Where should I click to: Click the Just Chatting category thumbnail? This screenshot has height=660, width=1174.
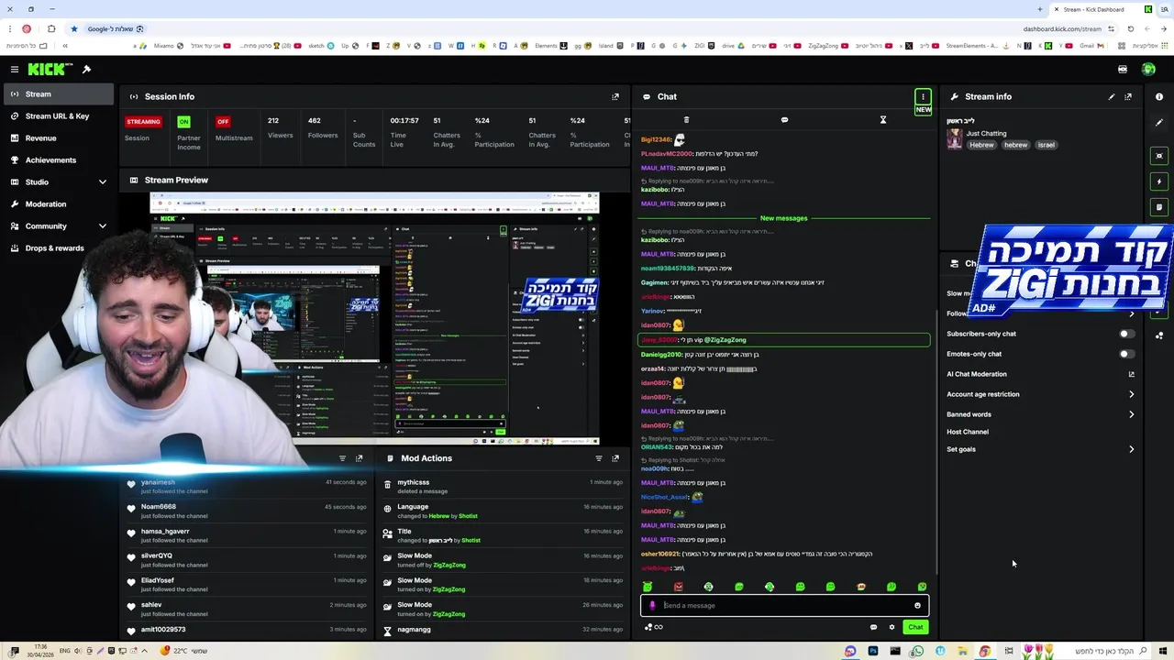[x=955, y=138]
